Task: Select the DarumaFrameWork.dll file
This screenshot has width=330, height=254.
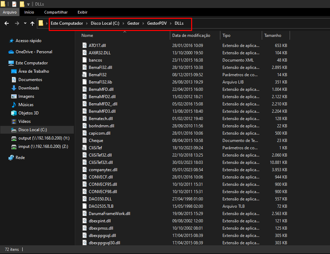Action: [109, 214]
